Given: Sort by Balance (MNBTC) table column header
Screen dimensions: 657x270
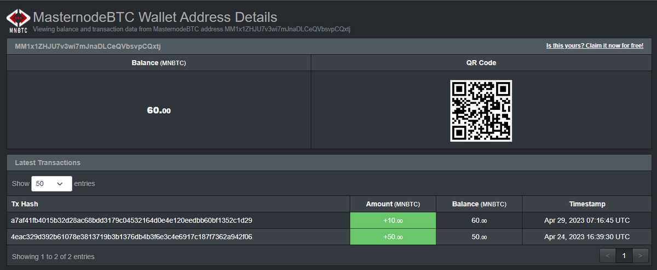Looking at the screenshot, I should pos(479,204).
